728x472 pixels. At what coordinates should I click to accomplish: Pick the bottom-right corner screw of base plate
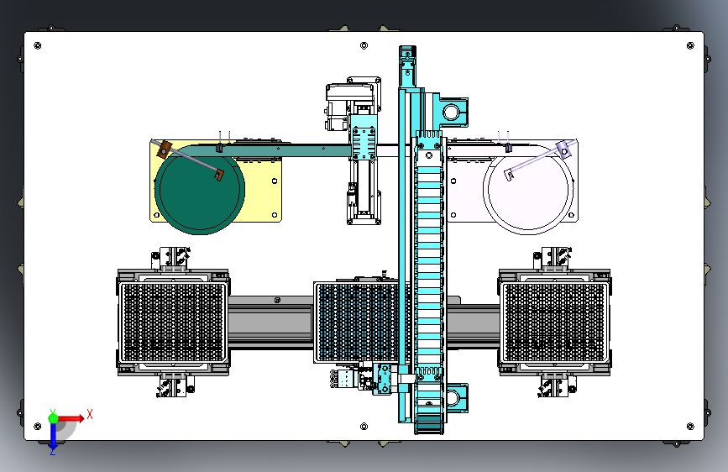pyautogui.click(x=690, y=427)
